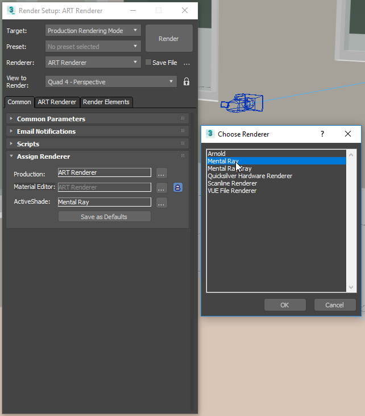Screen dimensions: 365x416
Task: Click the Production renderer name field
Action: point(105,172)
